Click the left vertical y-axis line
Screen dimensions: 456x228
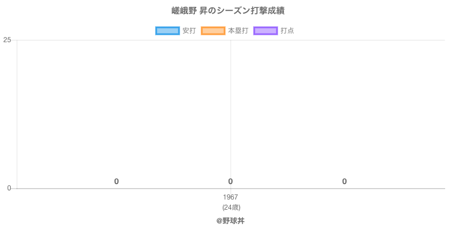[17, 114]
